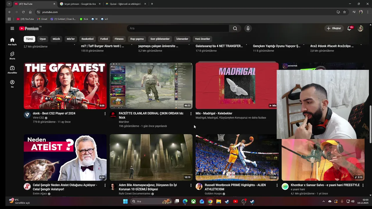Viewport: 372px width, 209px height.
Task: Click Evrim Ağacı channel avatar
Action: tap(27, 186)
